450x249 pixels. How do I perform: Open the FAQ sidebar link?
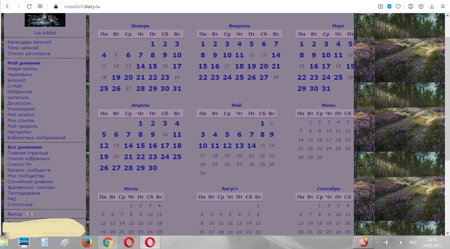pyautogui.click(x=12, y=199)
